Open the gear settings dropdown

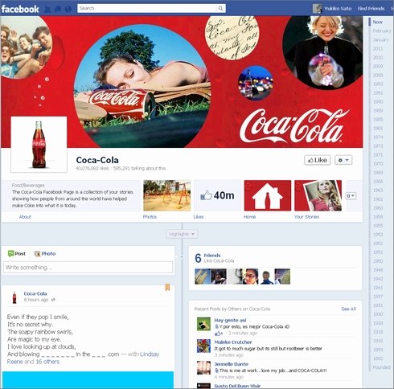tap(343, 160)
